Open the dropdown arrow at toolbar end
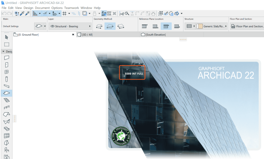Viewport: 264px width, 159px height. pos(182,13)
